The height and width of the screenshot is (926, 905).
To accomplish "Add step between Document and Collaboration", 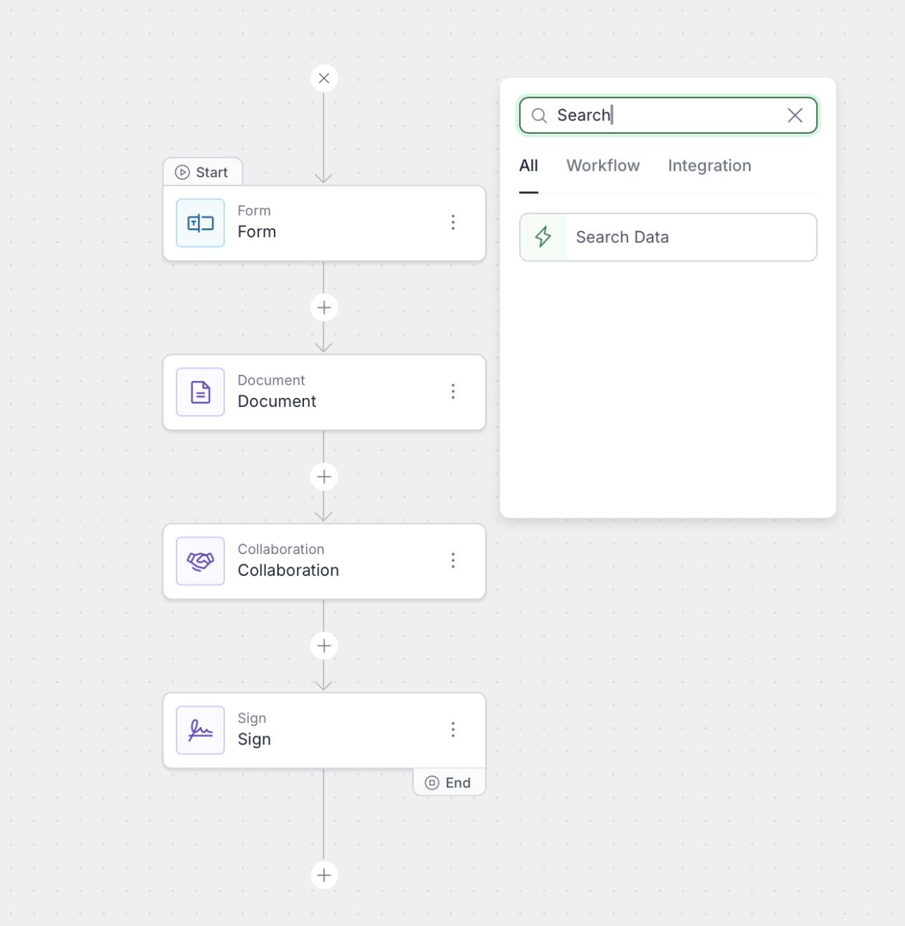I will 324,477.
